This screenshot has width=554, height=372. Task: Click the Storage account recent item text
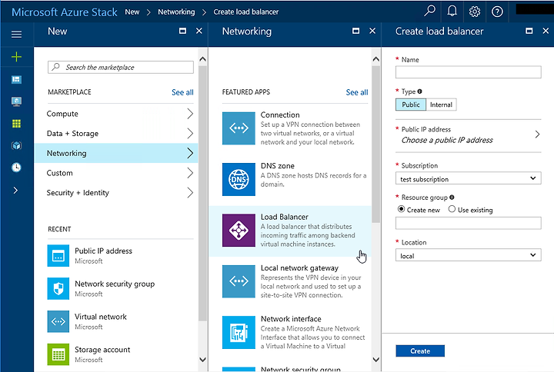(102, 350)
